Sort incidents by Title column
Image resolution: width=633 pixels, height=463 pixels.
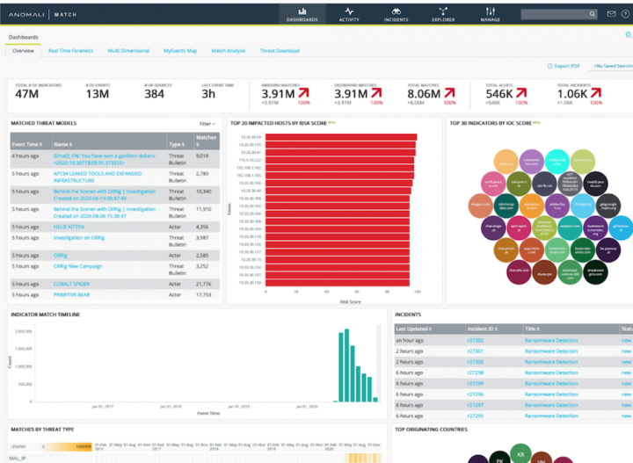pyautogui.click(x=532, y=329)
